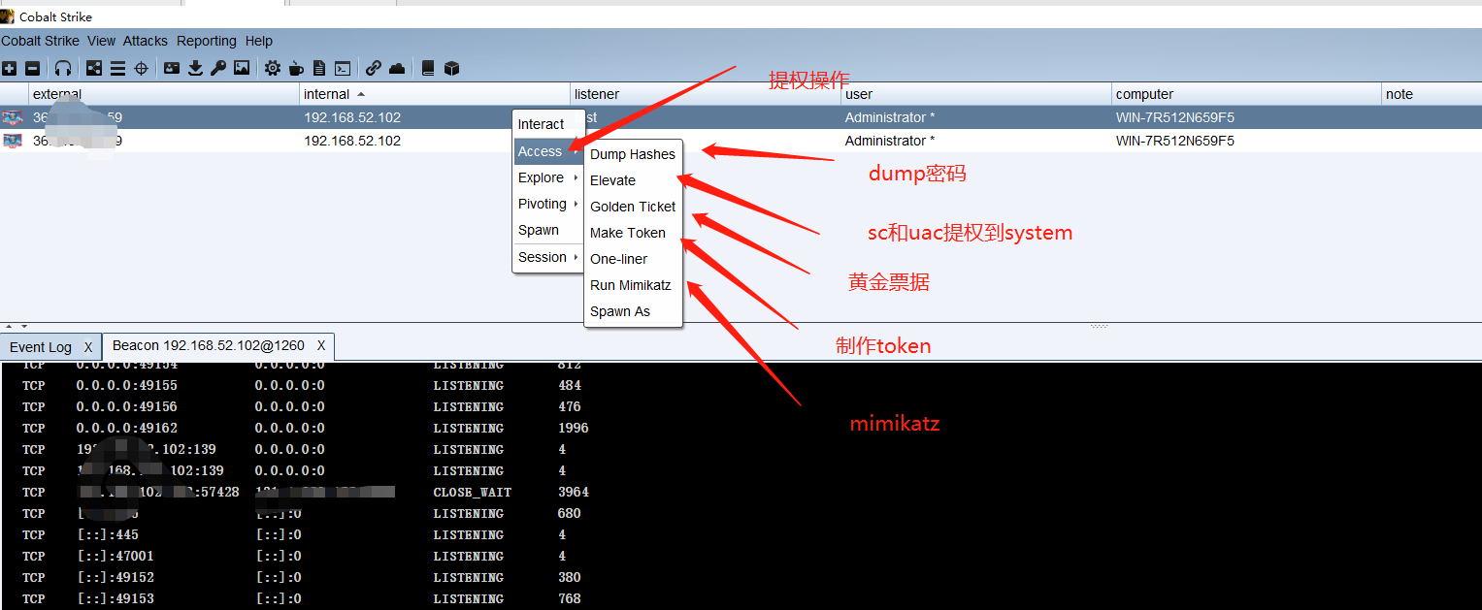Click first row internal IP 192.168.52.102
The width and height of the screenshot is (1482, 610).
(352, 117)
